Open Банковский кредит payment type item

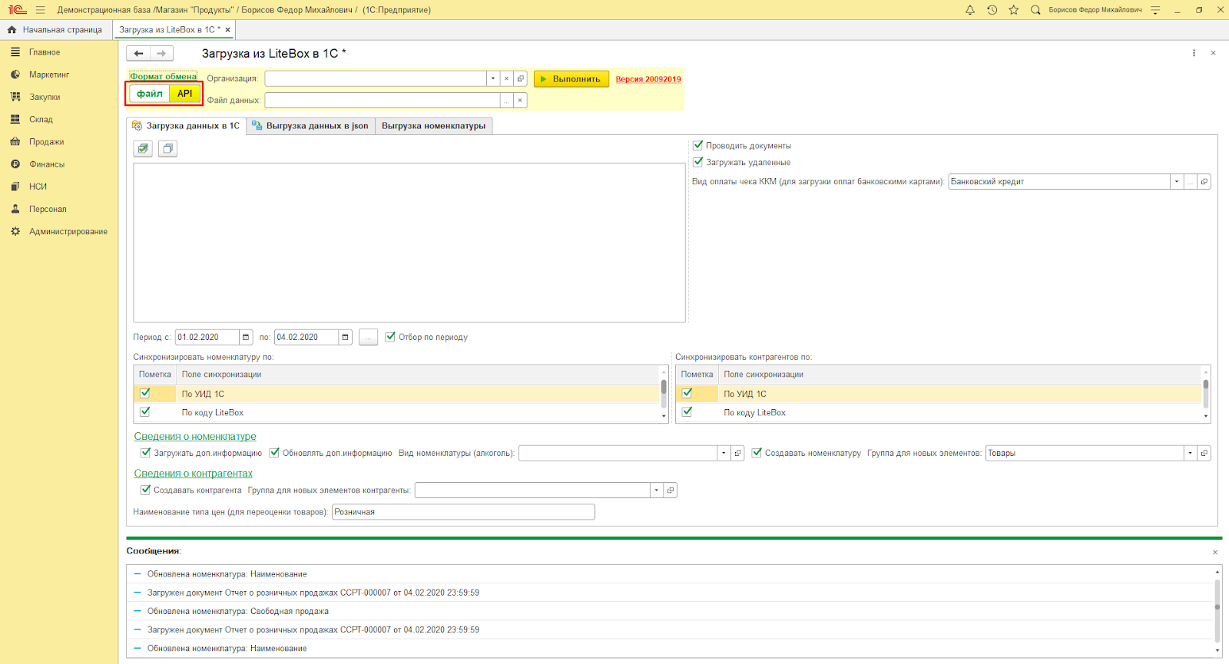click(1204, 182)
